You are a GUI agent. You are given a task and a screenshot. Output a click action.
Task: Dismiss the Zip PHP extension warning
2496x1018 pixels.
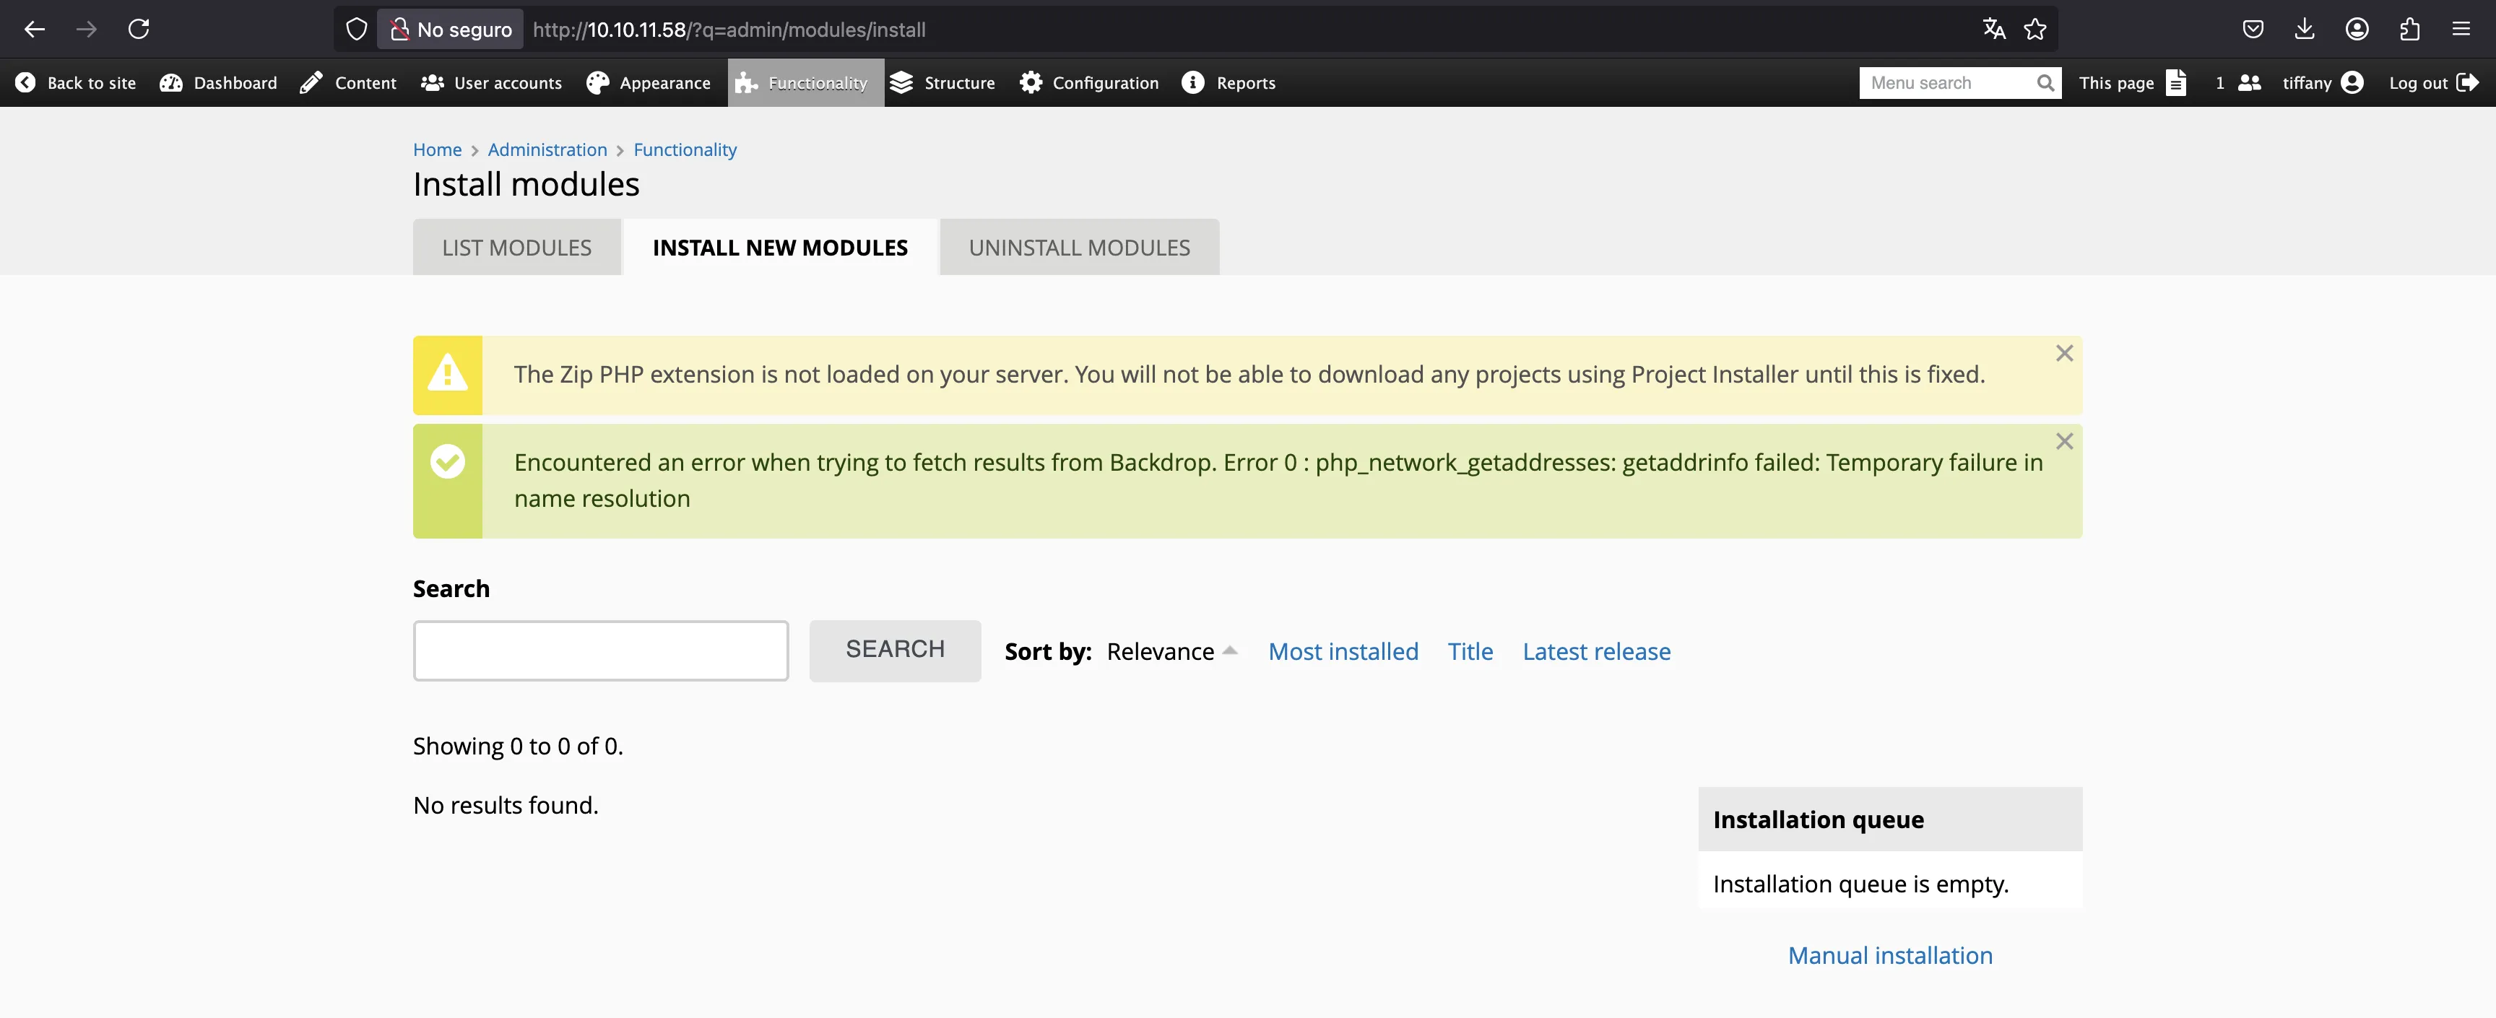(2064, 354)
